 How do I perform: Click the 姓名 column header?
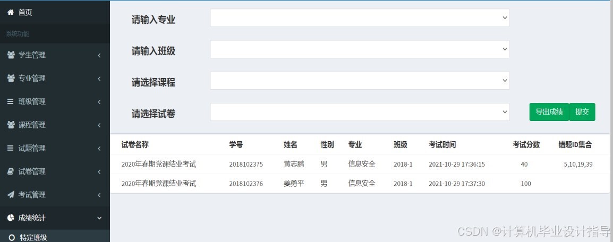[x=291, y=145]
